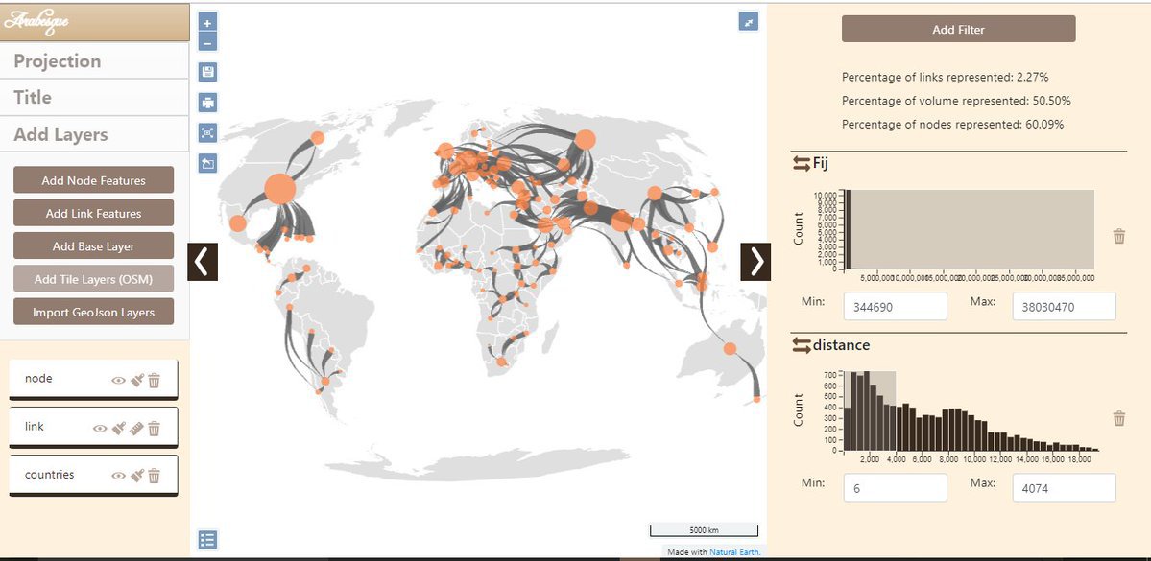This screenshot has height=561, width=1151.
Task: Collapse the right filter panel
Action: pos(755,261)
